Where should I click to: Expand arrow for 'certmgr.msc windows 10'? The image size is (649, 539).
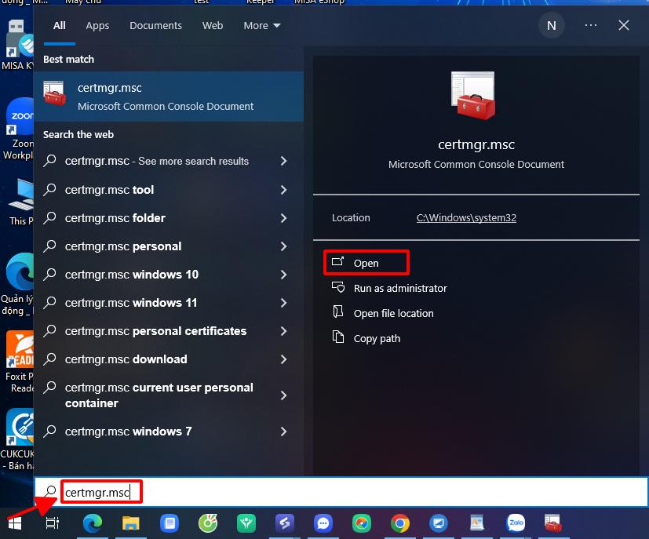[x=283, y=275]
